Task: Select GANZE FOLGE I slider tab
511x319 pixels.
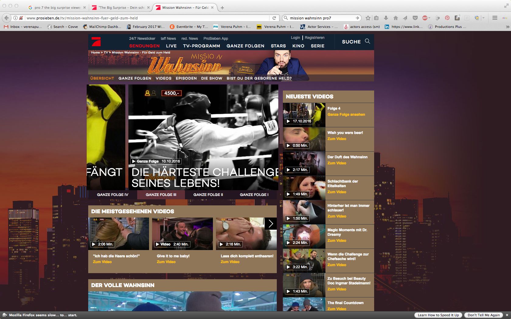Action: tap(254, 195)
